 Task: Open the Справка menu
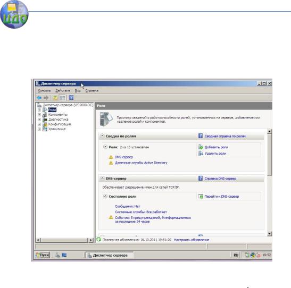tap(92, 90)
